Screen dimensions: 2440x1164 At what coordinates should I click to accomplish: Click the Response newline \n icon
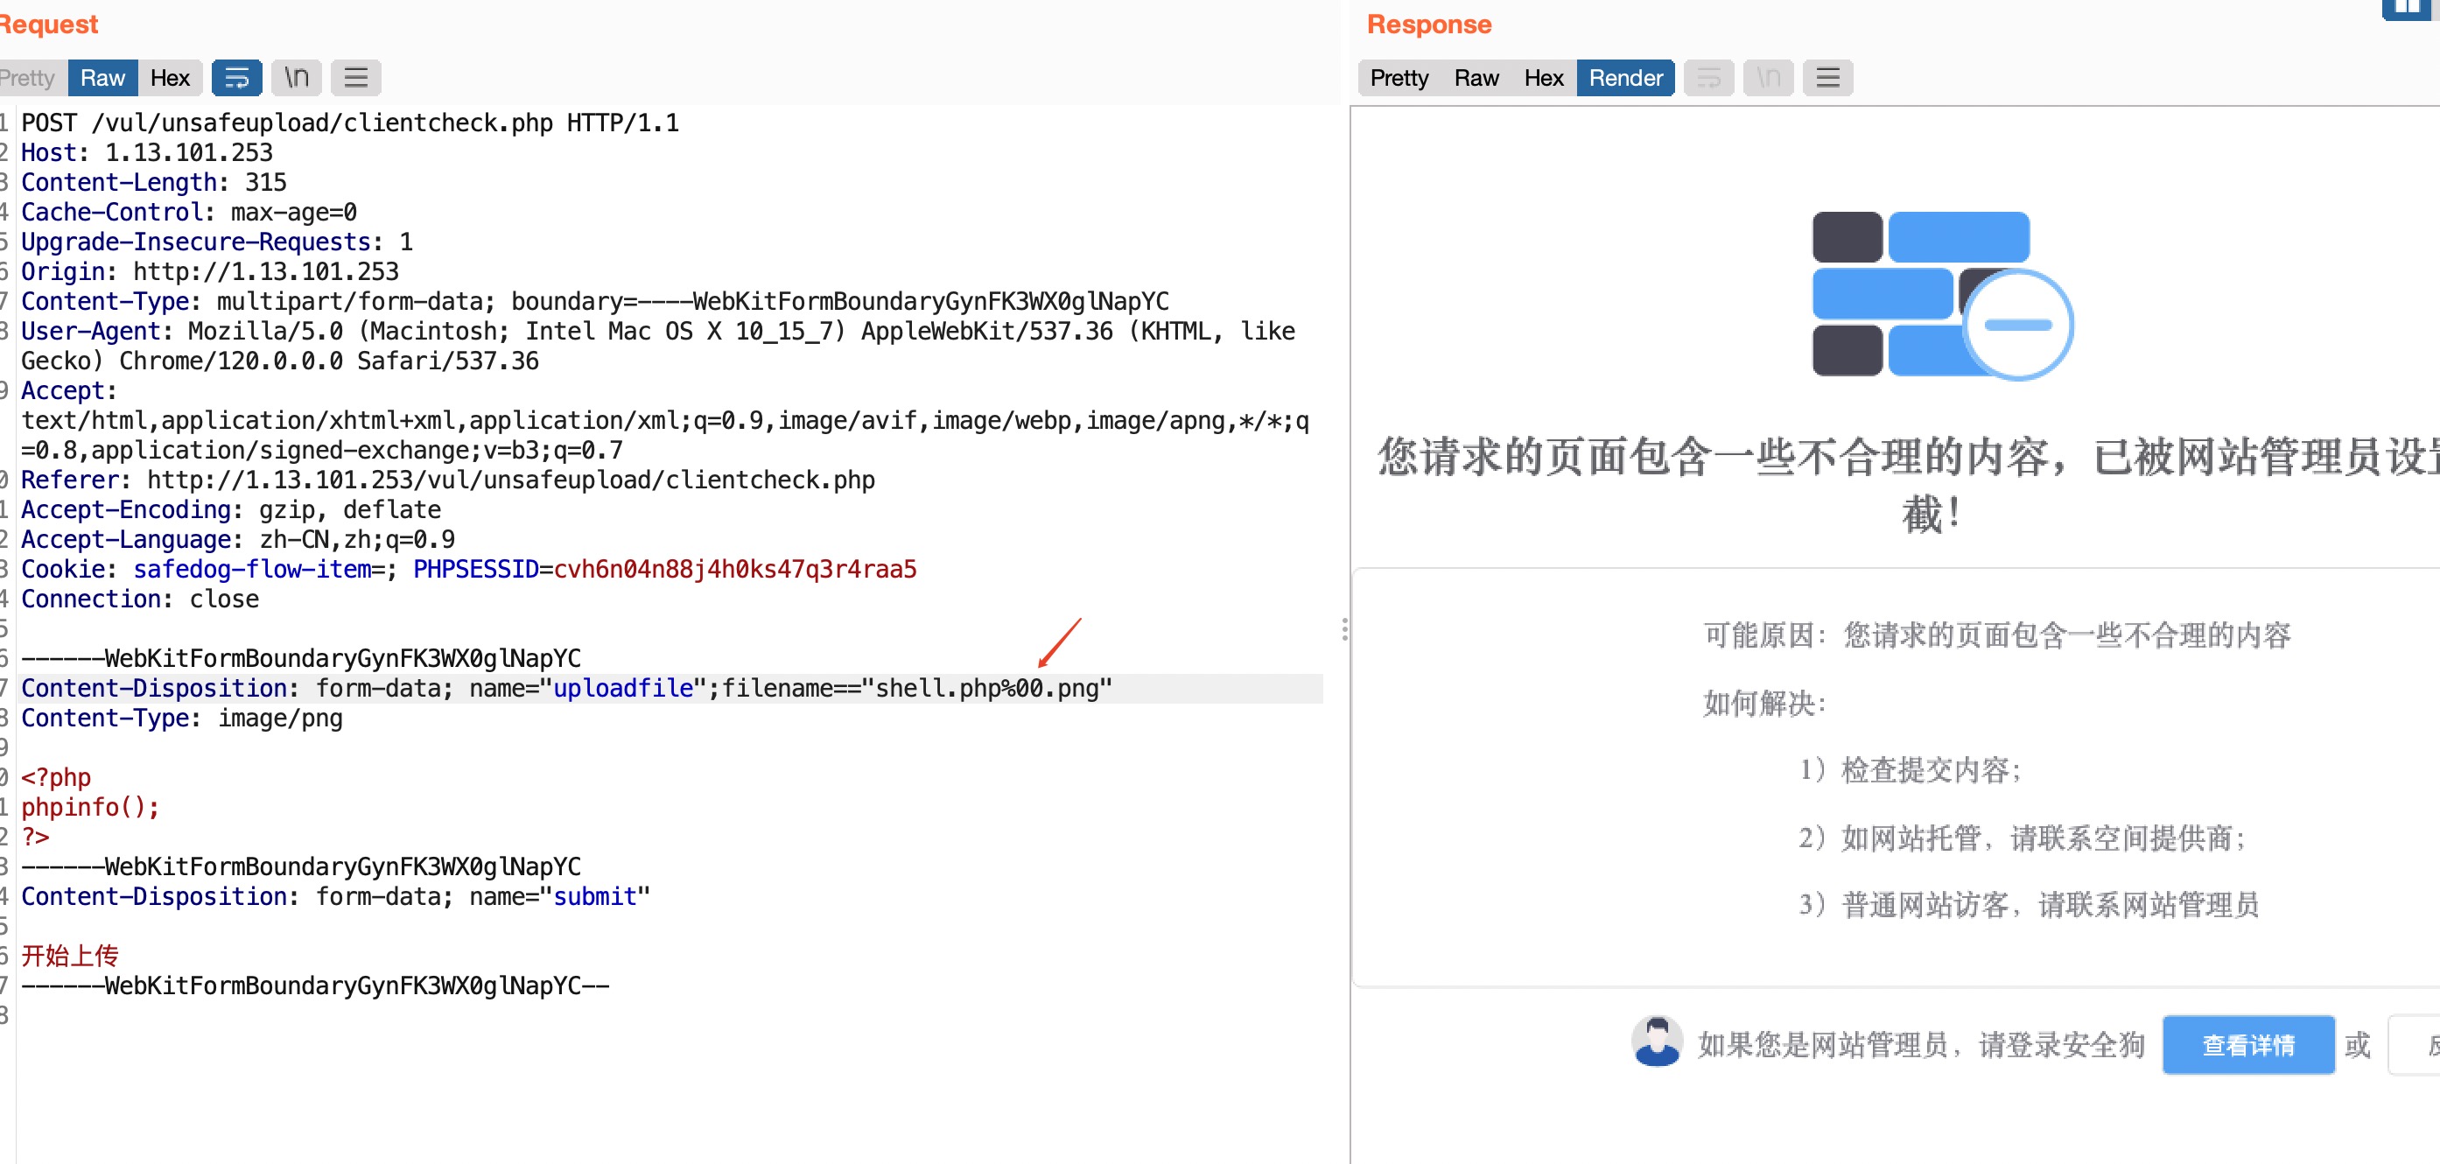click(1768, 78)
